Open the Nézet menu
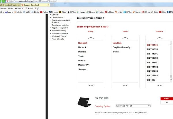173x119 pixels. [10, 8]
